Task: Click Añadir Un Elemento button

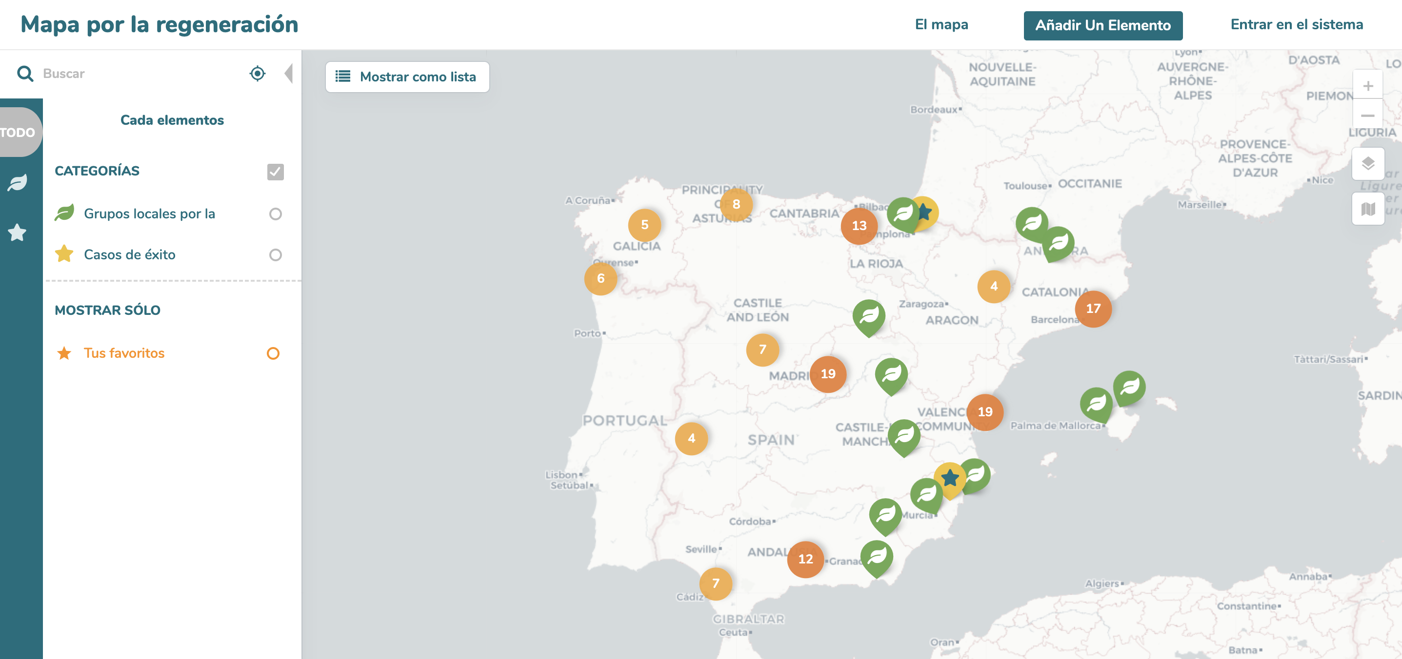Action: 1102,25
